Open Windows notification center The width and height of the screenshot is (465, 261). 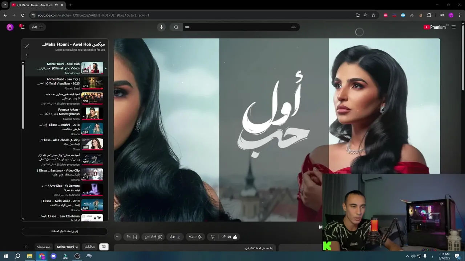(x=458, y=256)
